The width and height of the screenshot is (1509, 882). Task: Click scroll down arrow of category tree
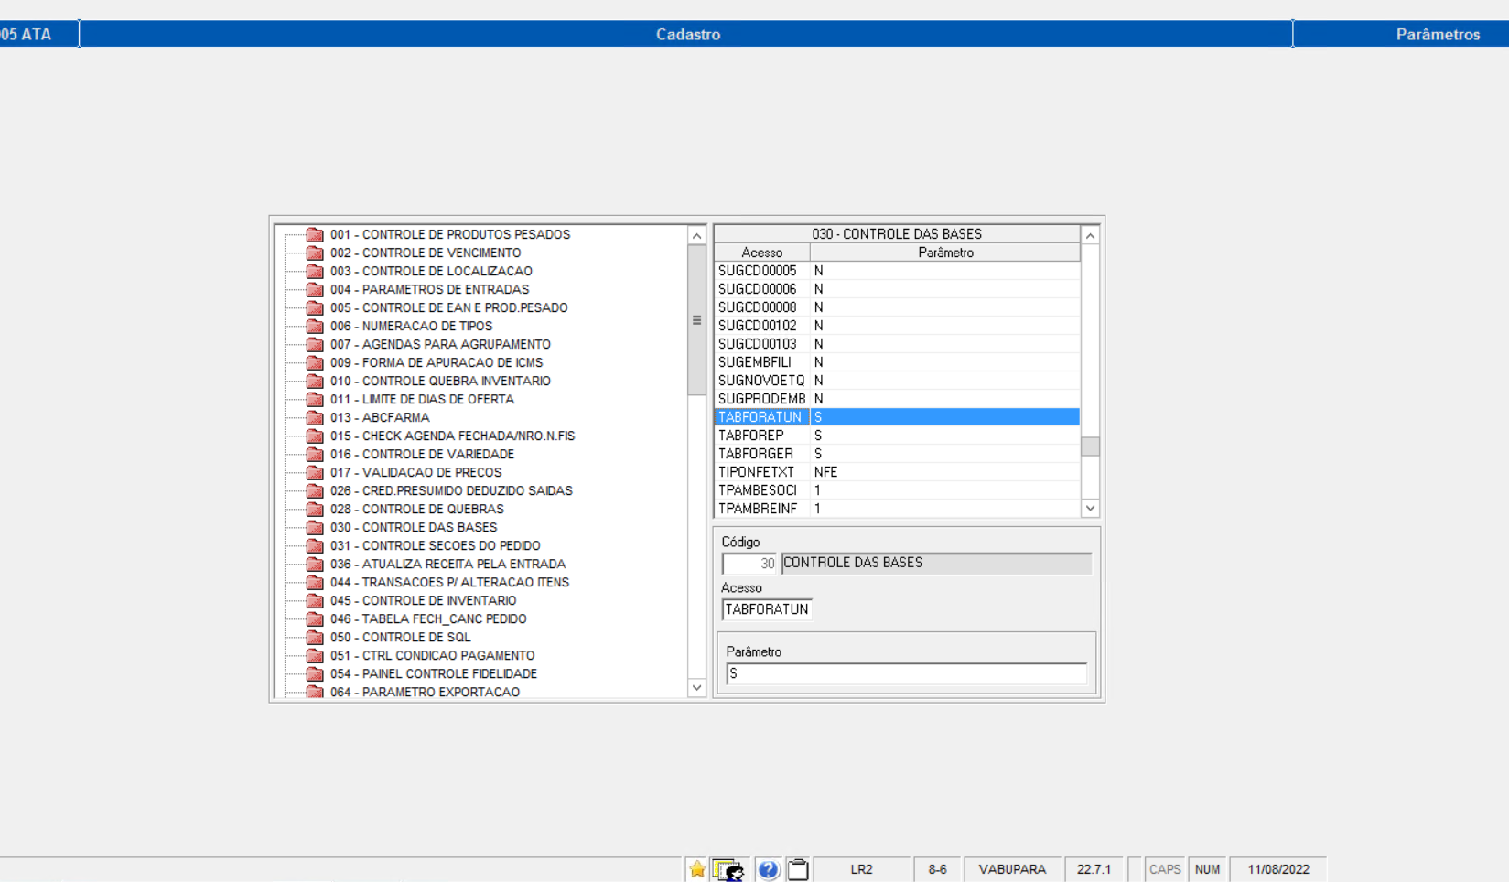pyautogui.click(x=696, y=688)
